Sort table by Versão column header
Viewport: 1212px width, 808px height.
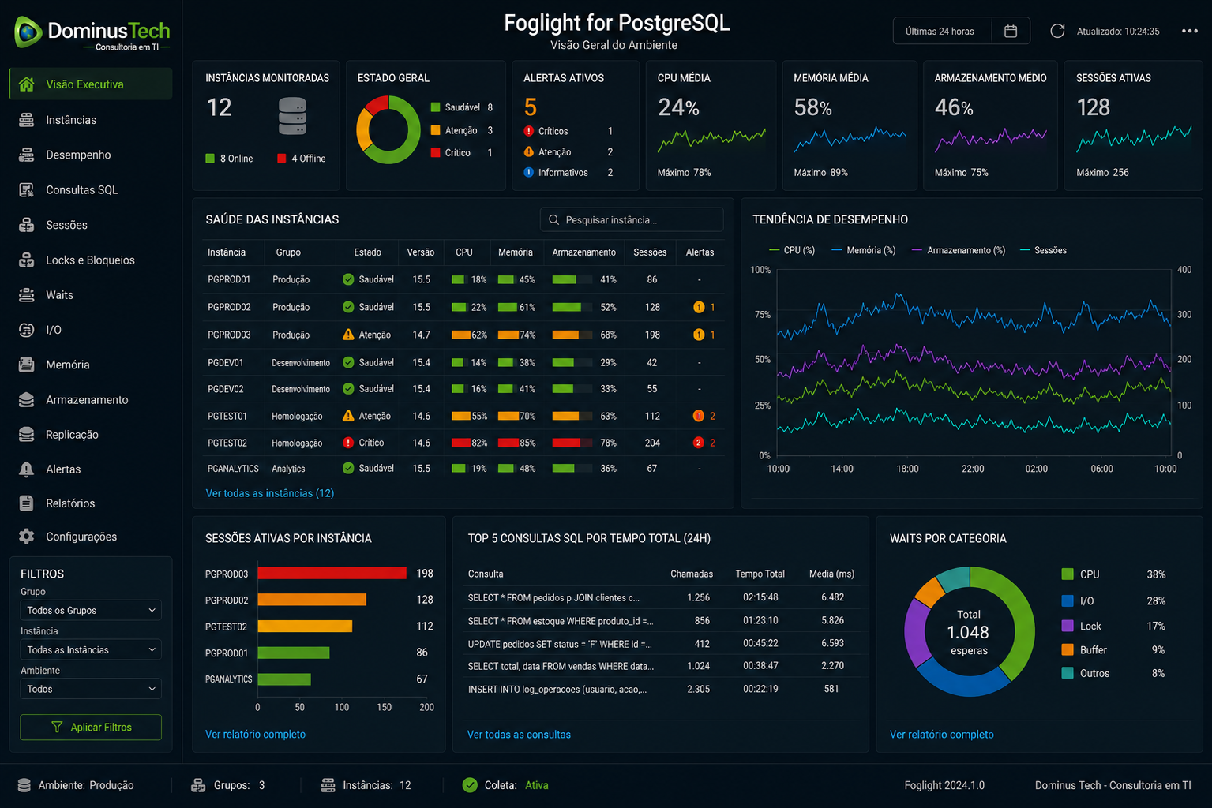pyautogui.click(x=421, y=252)
